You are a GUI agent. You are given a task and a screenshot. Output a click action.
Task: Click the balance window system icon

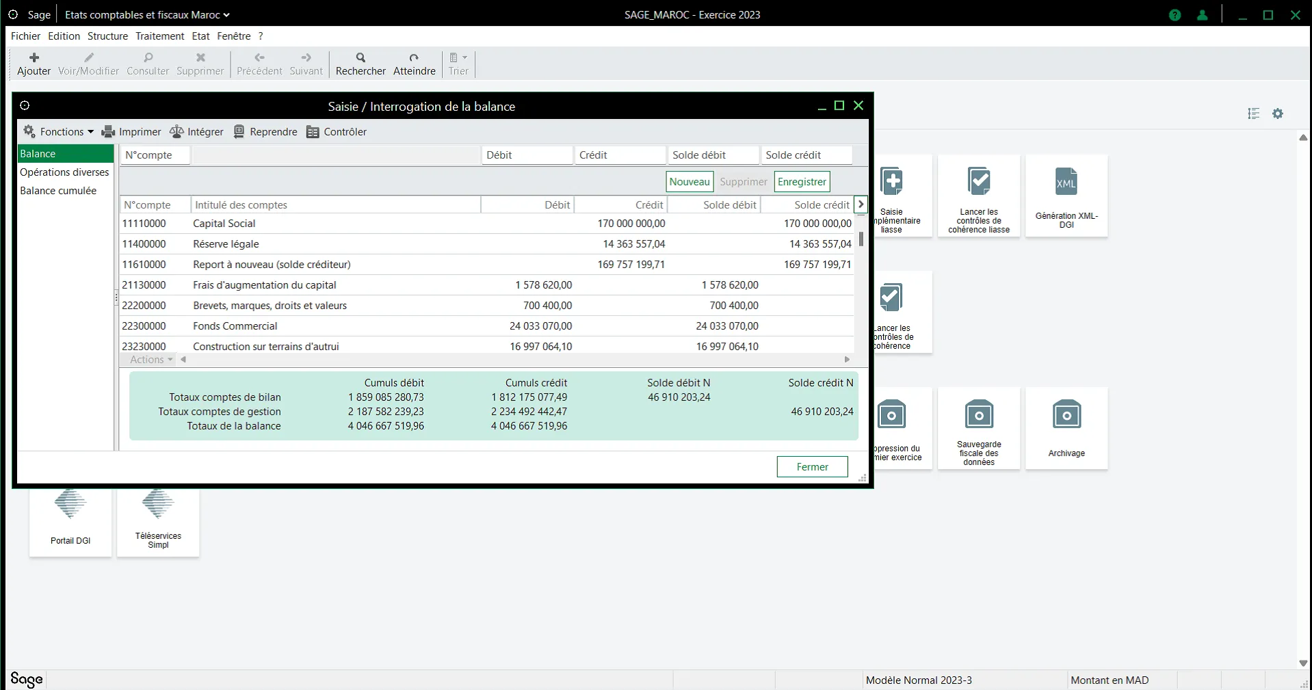25,105
